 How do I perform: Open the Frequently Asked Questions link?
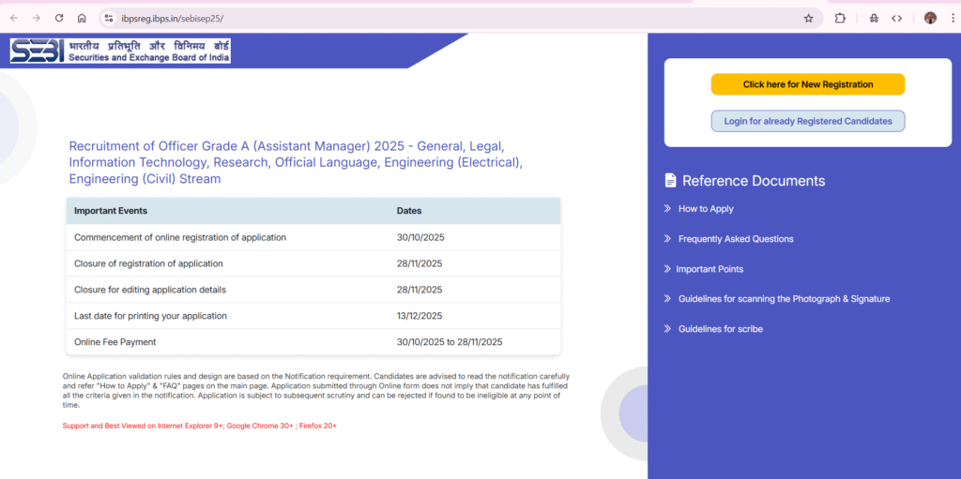point(735,239)
